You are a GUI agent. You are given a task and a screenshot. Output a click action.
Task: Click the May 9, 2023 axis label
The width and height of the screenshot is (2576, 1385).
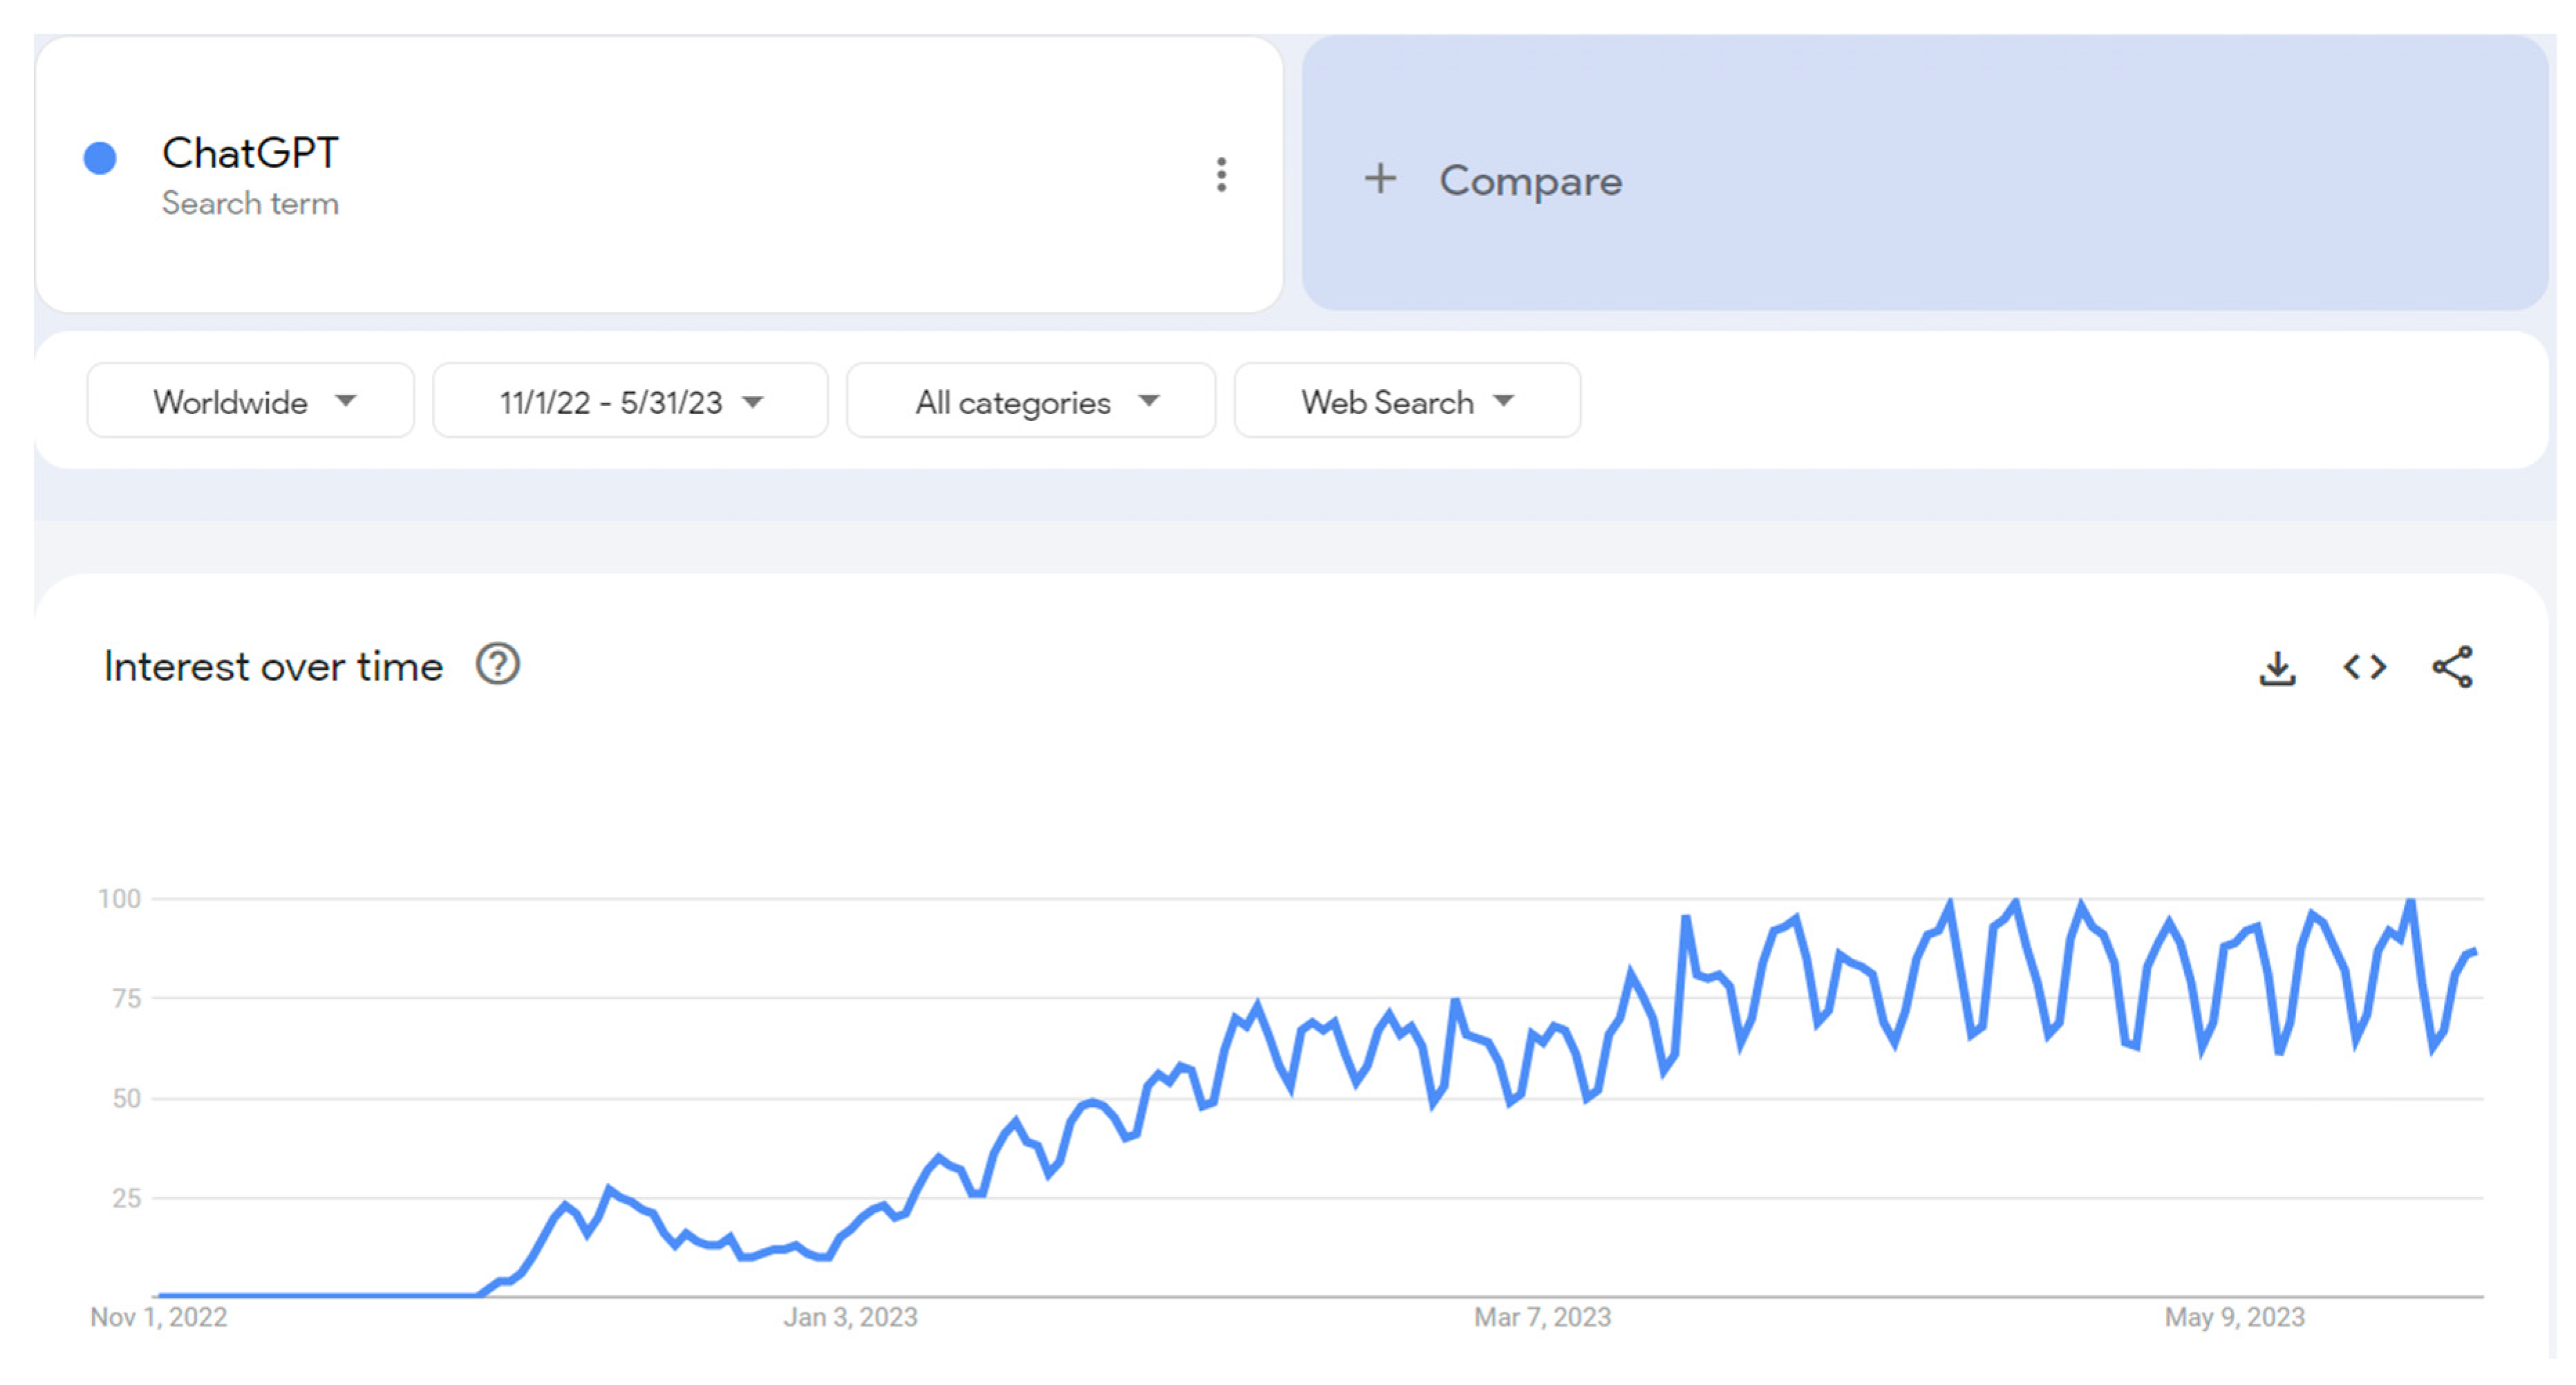point(2234,1317)
